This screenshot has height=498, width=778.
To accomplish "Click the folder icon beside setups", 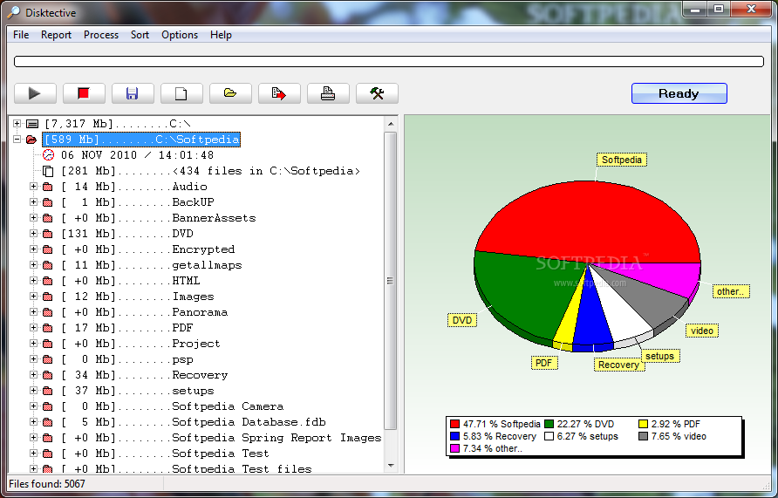I will (x=48, y=391).
